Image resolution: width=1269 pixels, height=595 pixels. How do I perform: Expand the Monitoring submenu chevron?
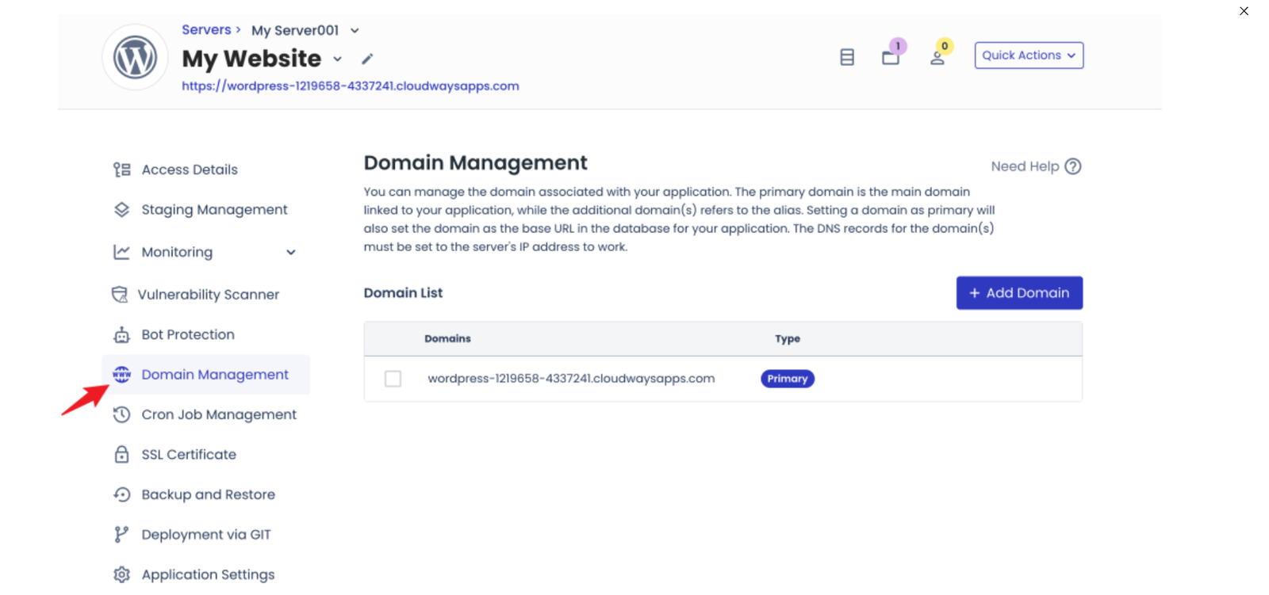pyautogui.click(x=291, y=253)
